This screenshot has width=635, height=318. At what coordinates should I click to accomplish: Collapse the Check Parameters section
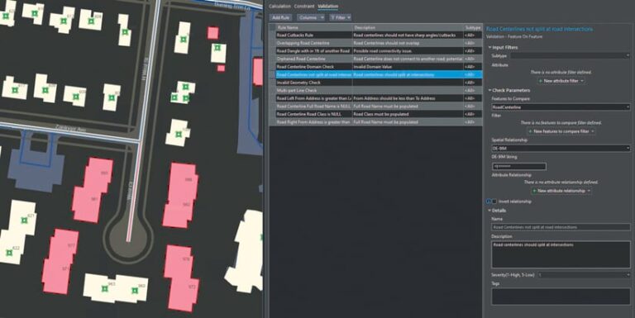click(489, 90)
